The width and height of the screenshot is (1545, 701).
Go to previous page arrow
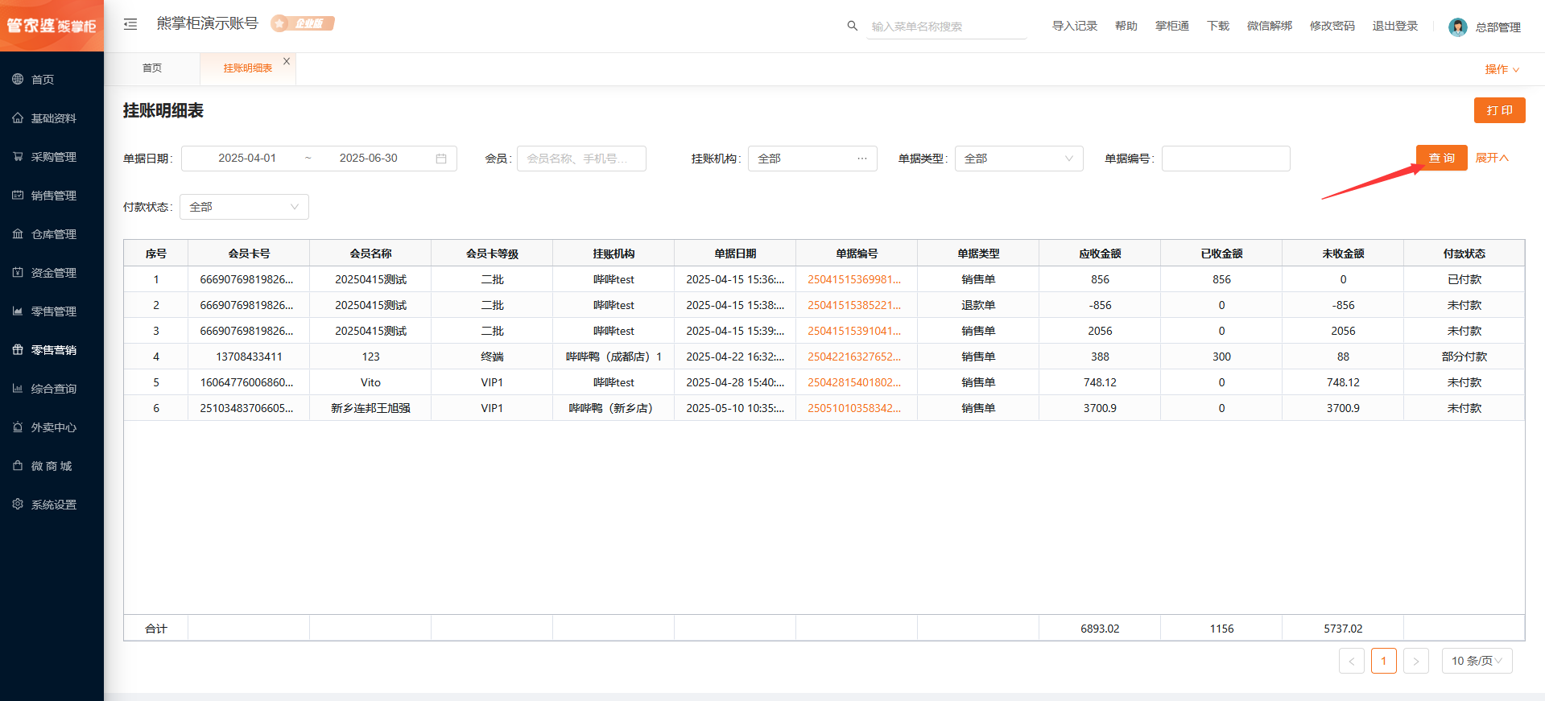coord(1352,661)
